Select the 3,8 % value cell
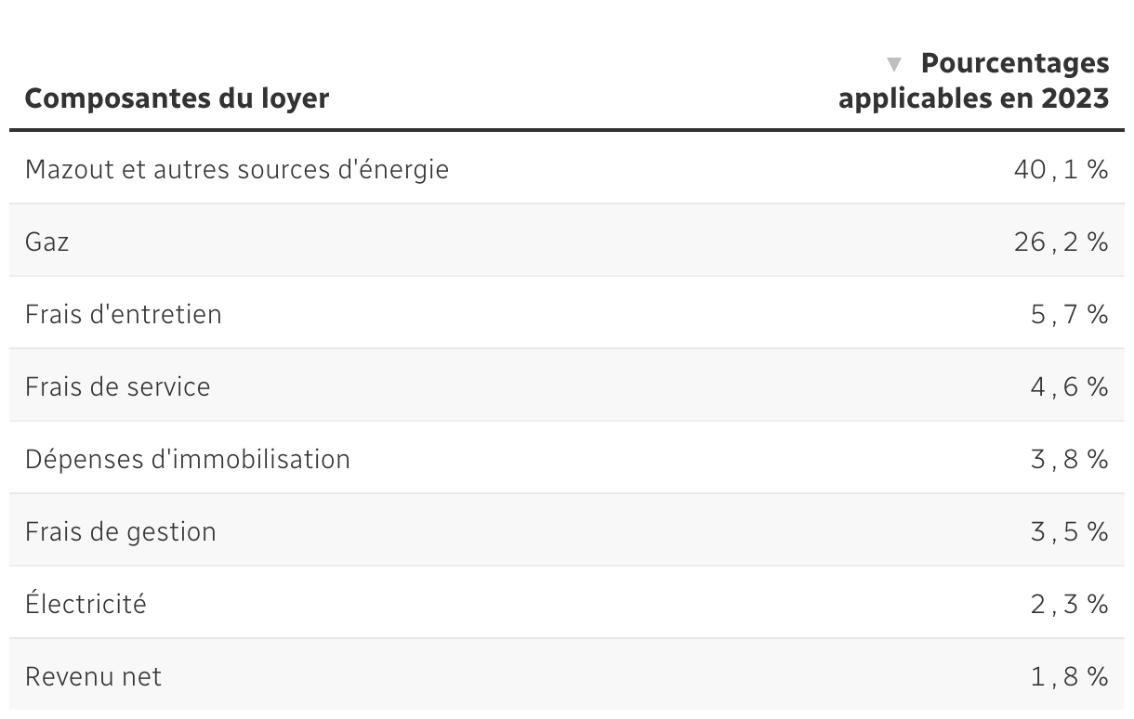The height and width of the screenshot is (719, 1134). coord(1070,459)
